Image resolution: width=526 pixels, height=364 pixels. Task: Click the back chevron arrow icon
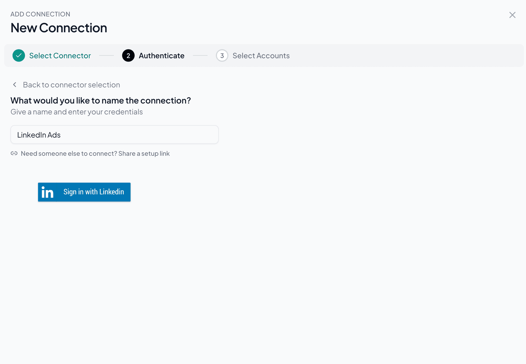15,85
